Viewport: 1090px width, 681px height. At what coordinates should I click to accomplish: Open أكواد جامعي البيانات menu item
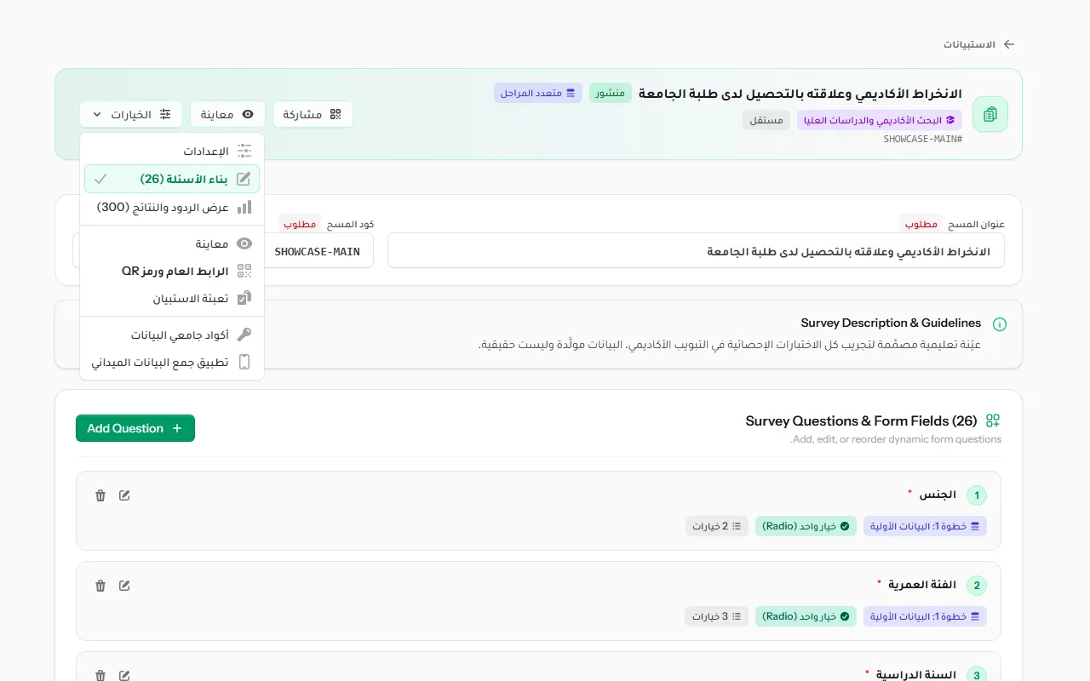(x=172, y=335)
